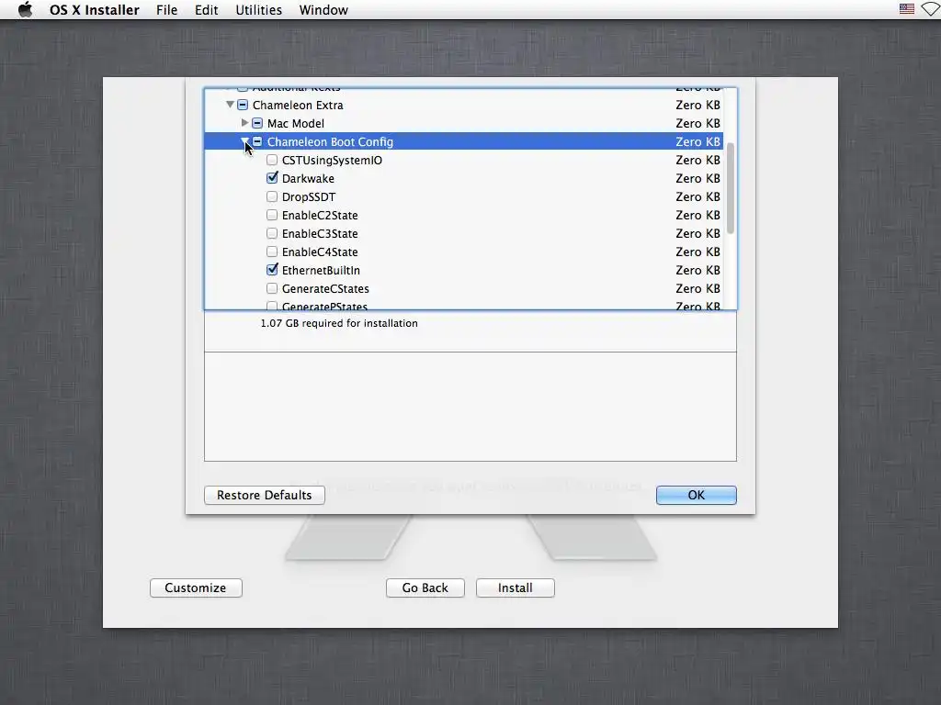Select the EthernetBuiltIn row label
This screenshot has height=705, width=941.
click(321, 271)
